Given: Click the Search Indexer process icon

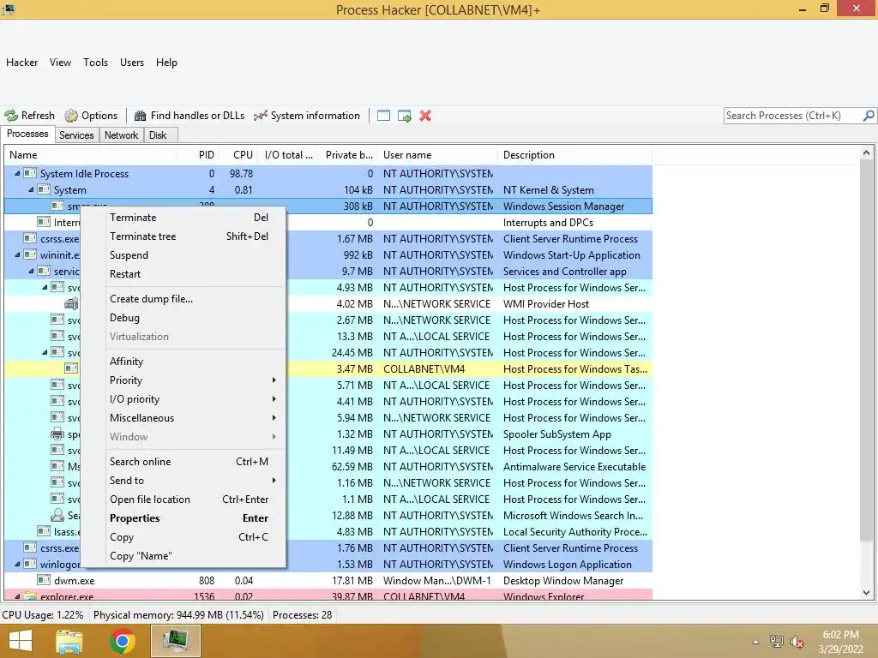Looking at the screenshot, I should pyautogui.click(x=57, y=515).
